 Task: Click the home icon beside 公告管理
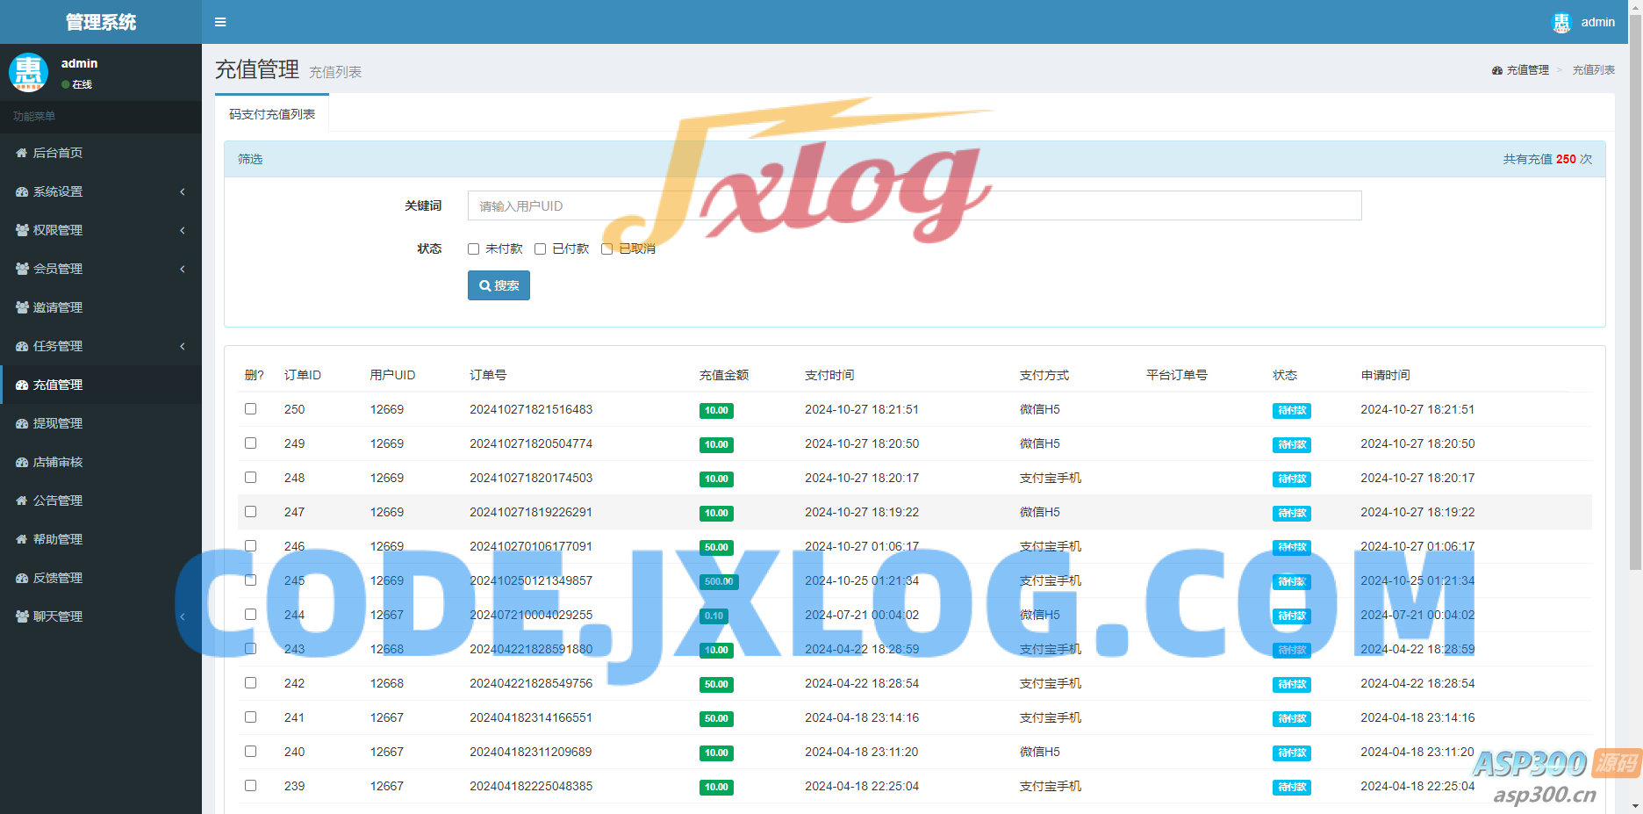[x=22, y=501]
